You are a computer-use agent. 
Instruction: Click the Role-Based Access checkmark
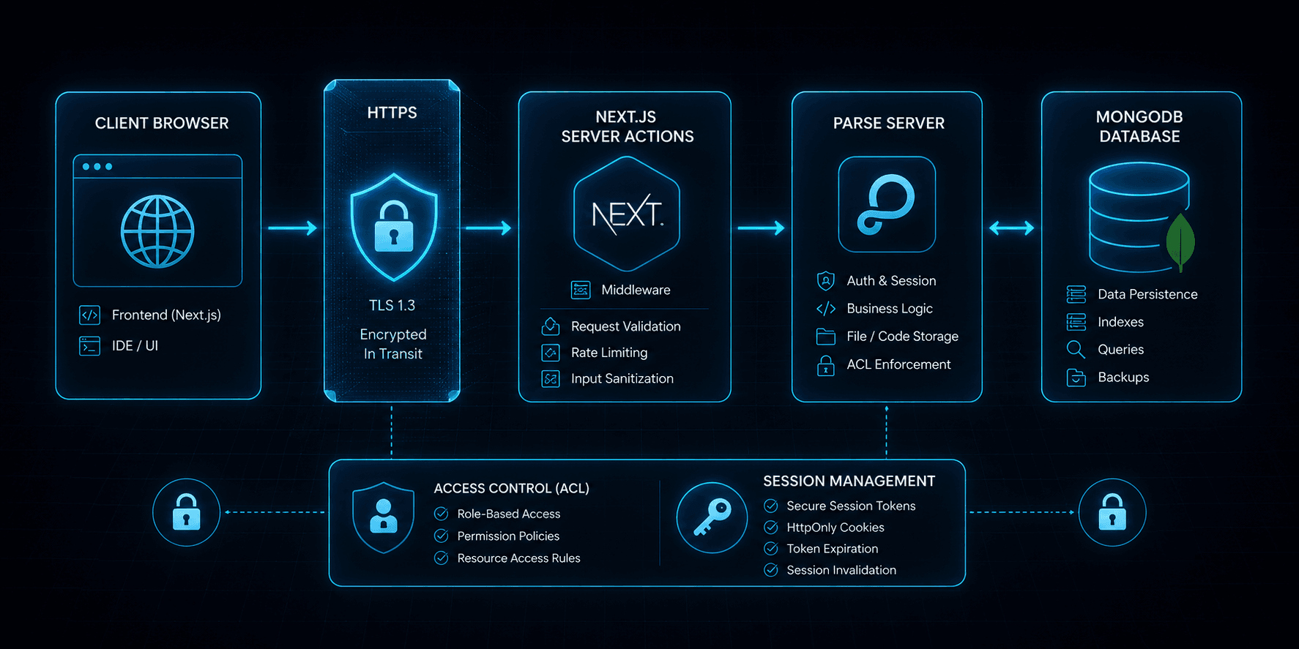click(442, 514)
